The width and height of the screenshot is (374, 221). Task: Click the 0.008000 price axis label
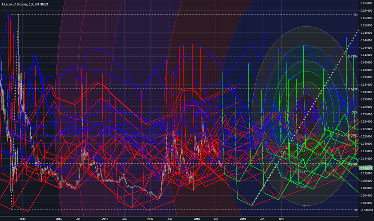[367, 181]
